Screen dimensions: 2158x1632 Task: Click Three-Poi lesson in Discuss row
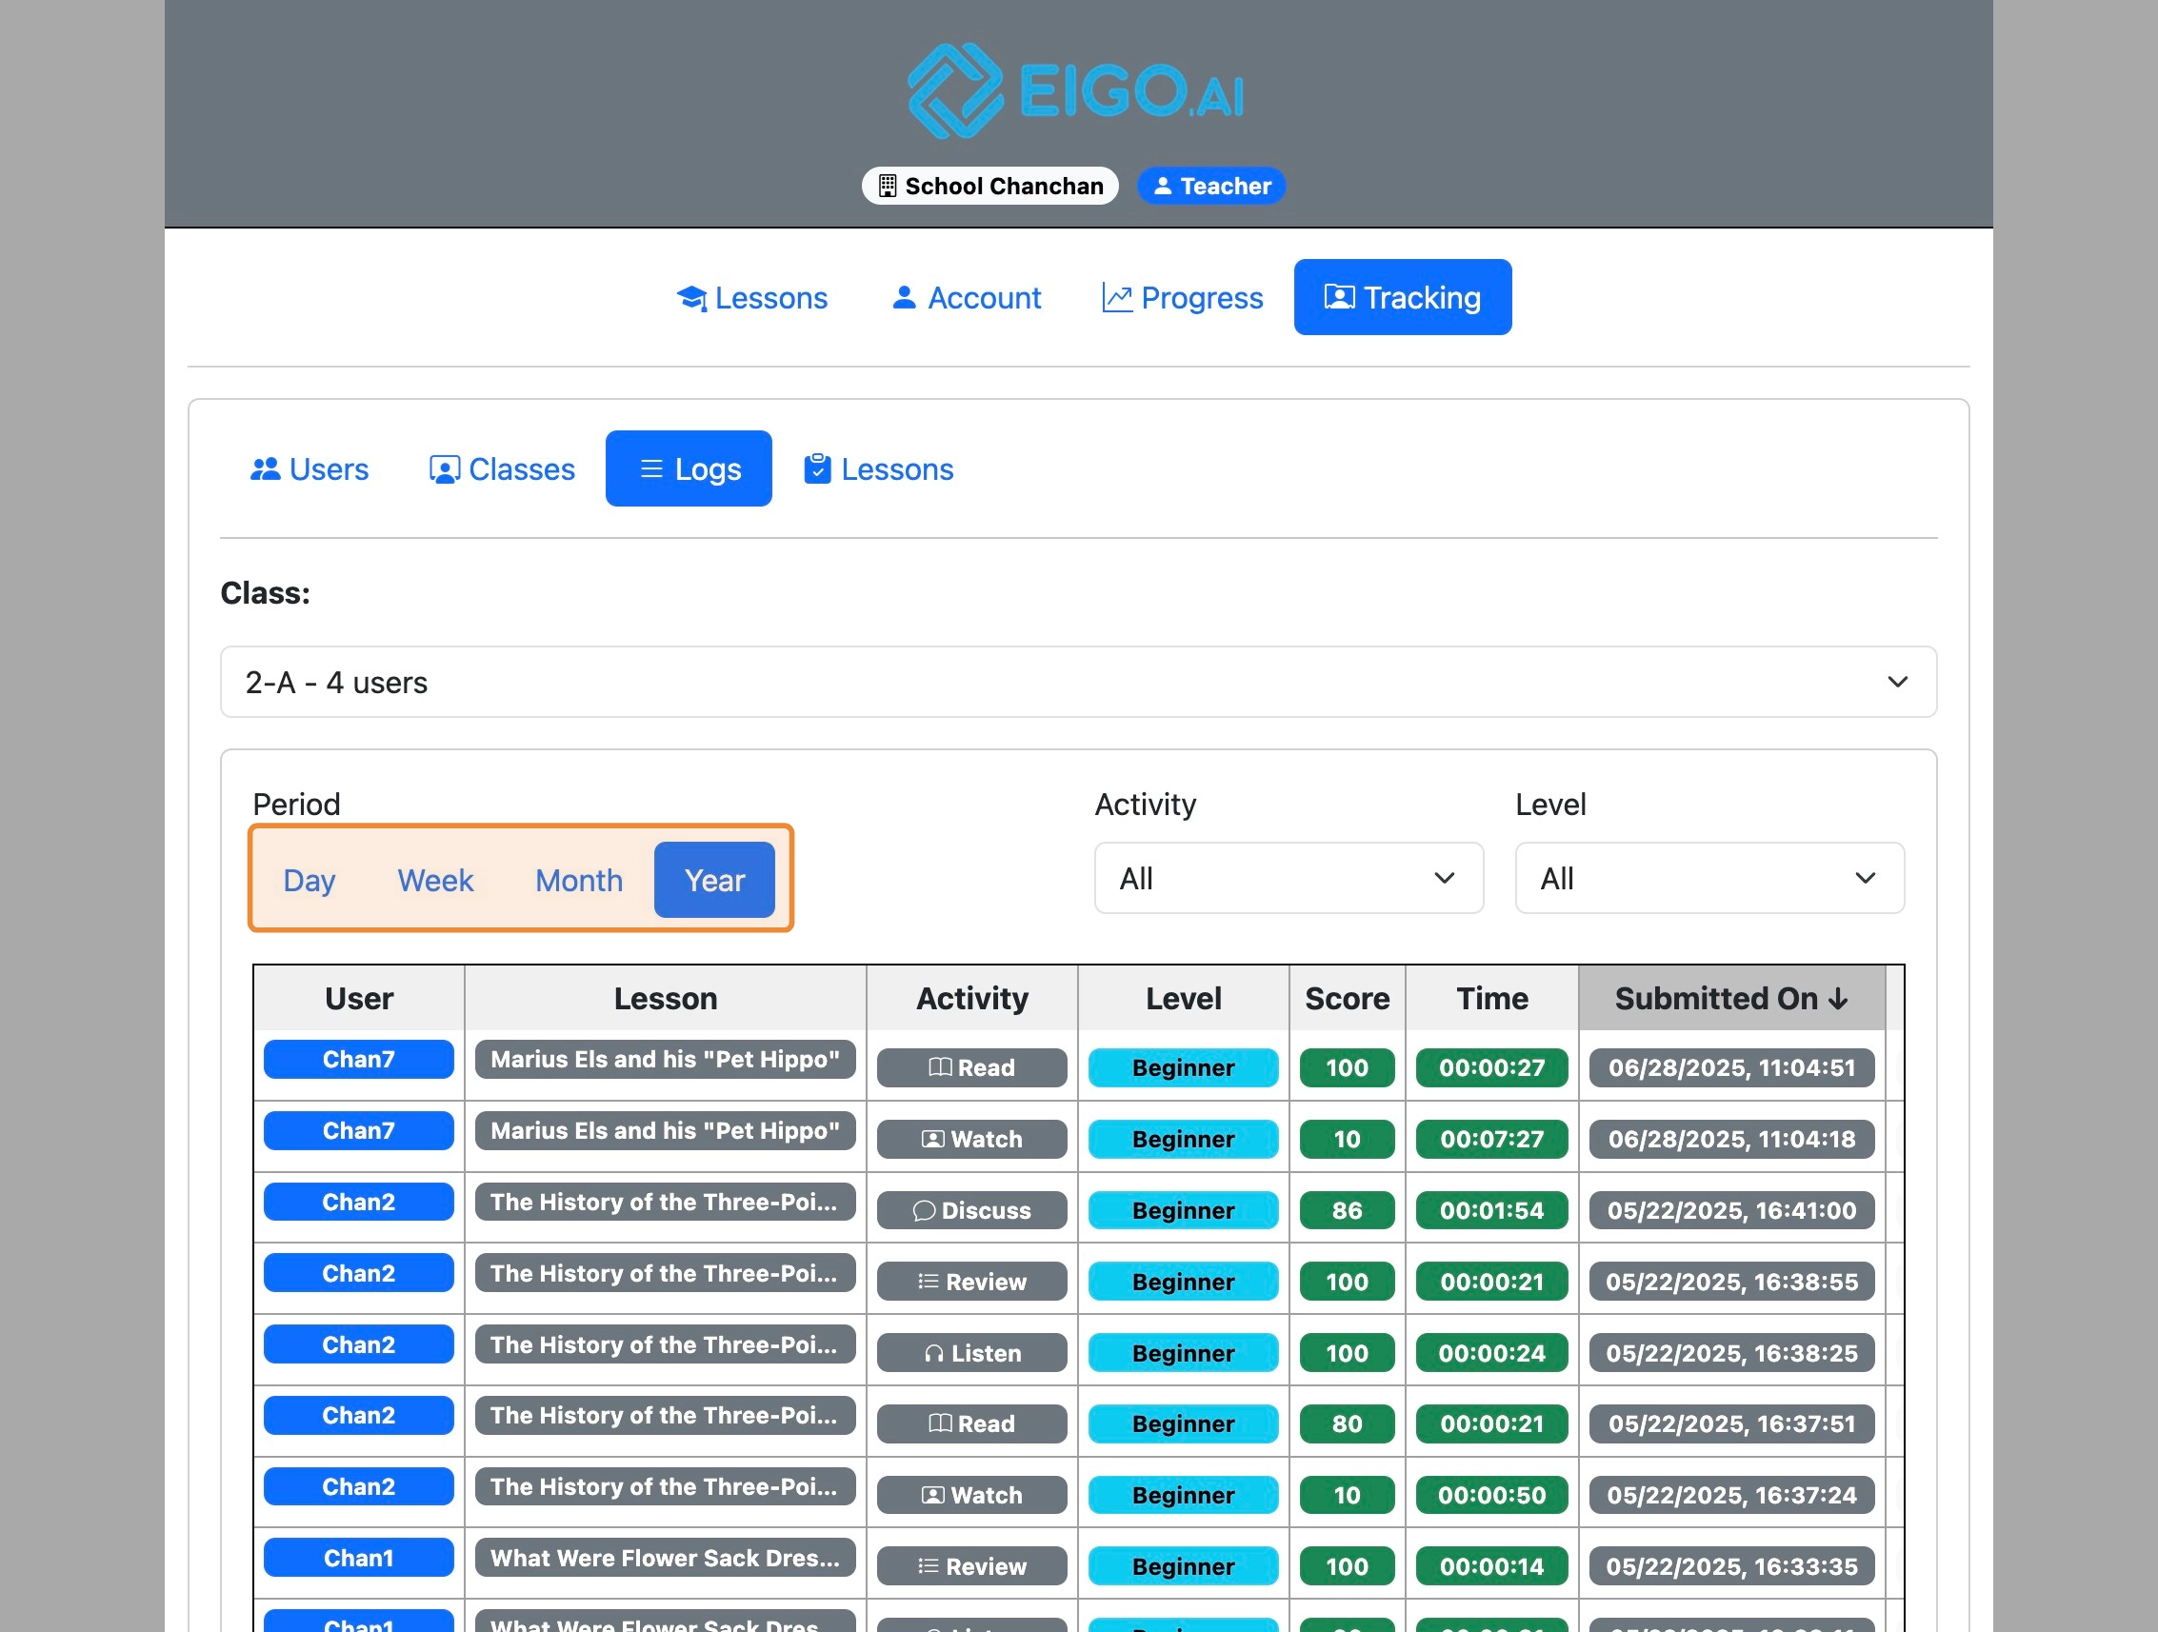click(x=666, y=1202)
